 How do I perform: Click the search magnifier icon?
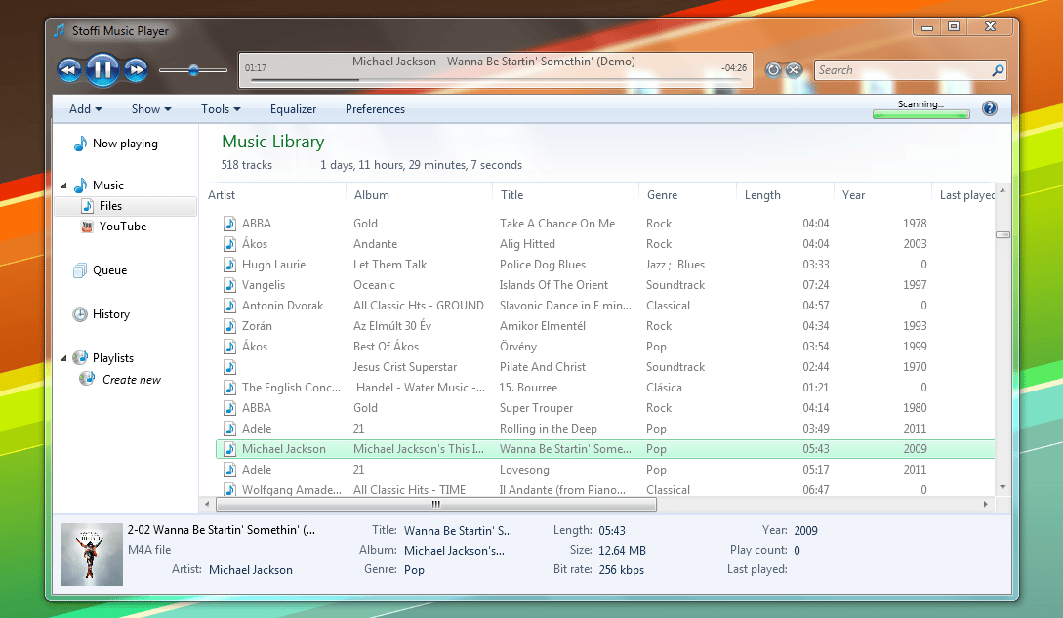(x=998, y=70)
